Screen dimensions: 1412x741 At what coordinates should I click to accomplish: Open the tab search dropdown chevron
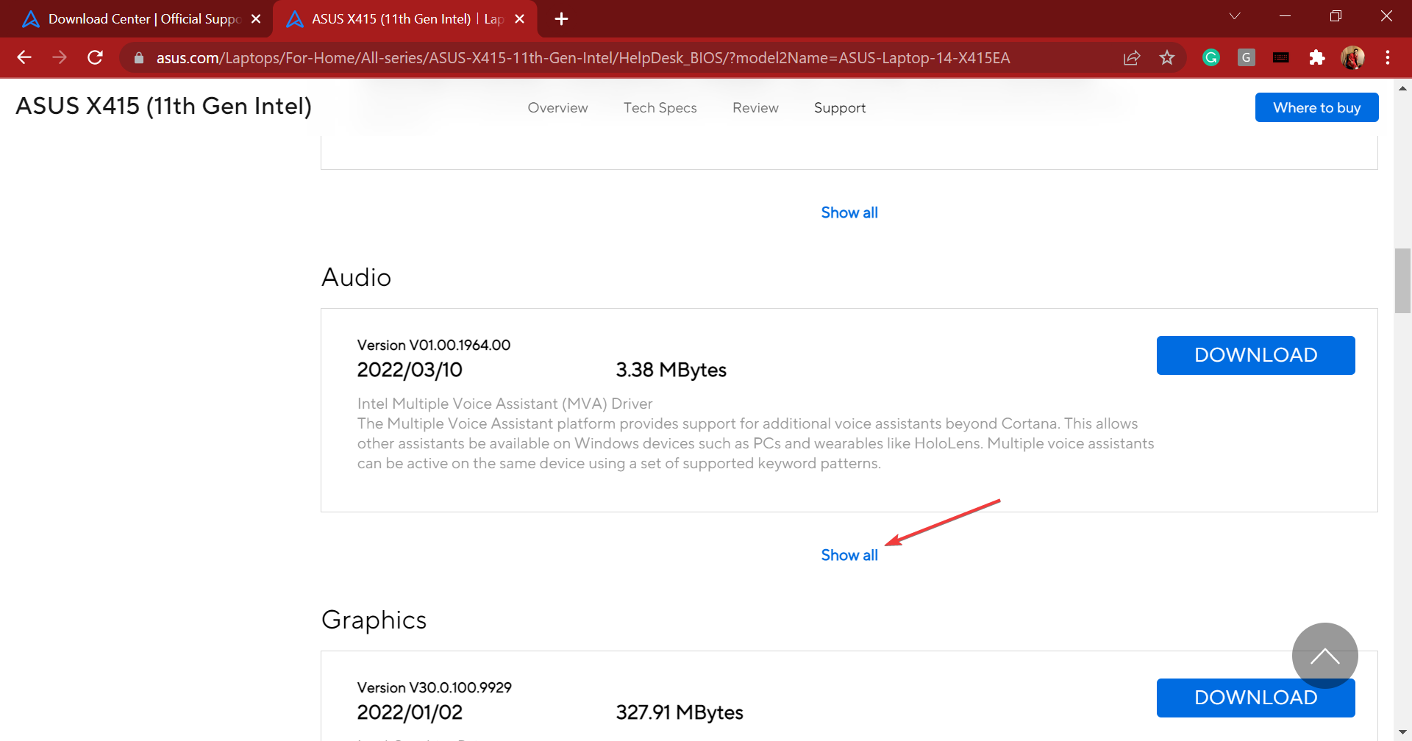point(1235,16)
